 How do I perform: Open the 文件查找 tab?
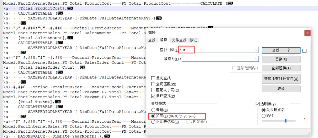(x=179, y=40)
